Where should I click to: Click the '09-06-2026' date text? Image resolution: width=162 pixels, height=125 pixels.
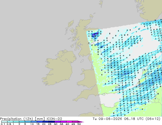110,119
